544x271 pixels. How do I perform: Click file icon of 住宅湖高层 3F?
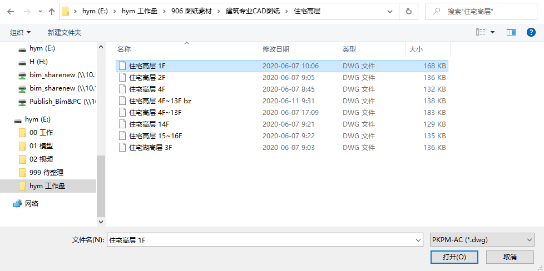click(122, 147)
